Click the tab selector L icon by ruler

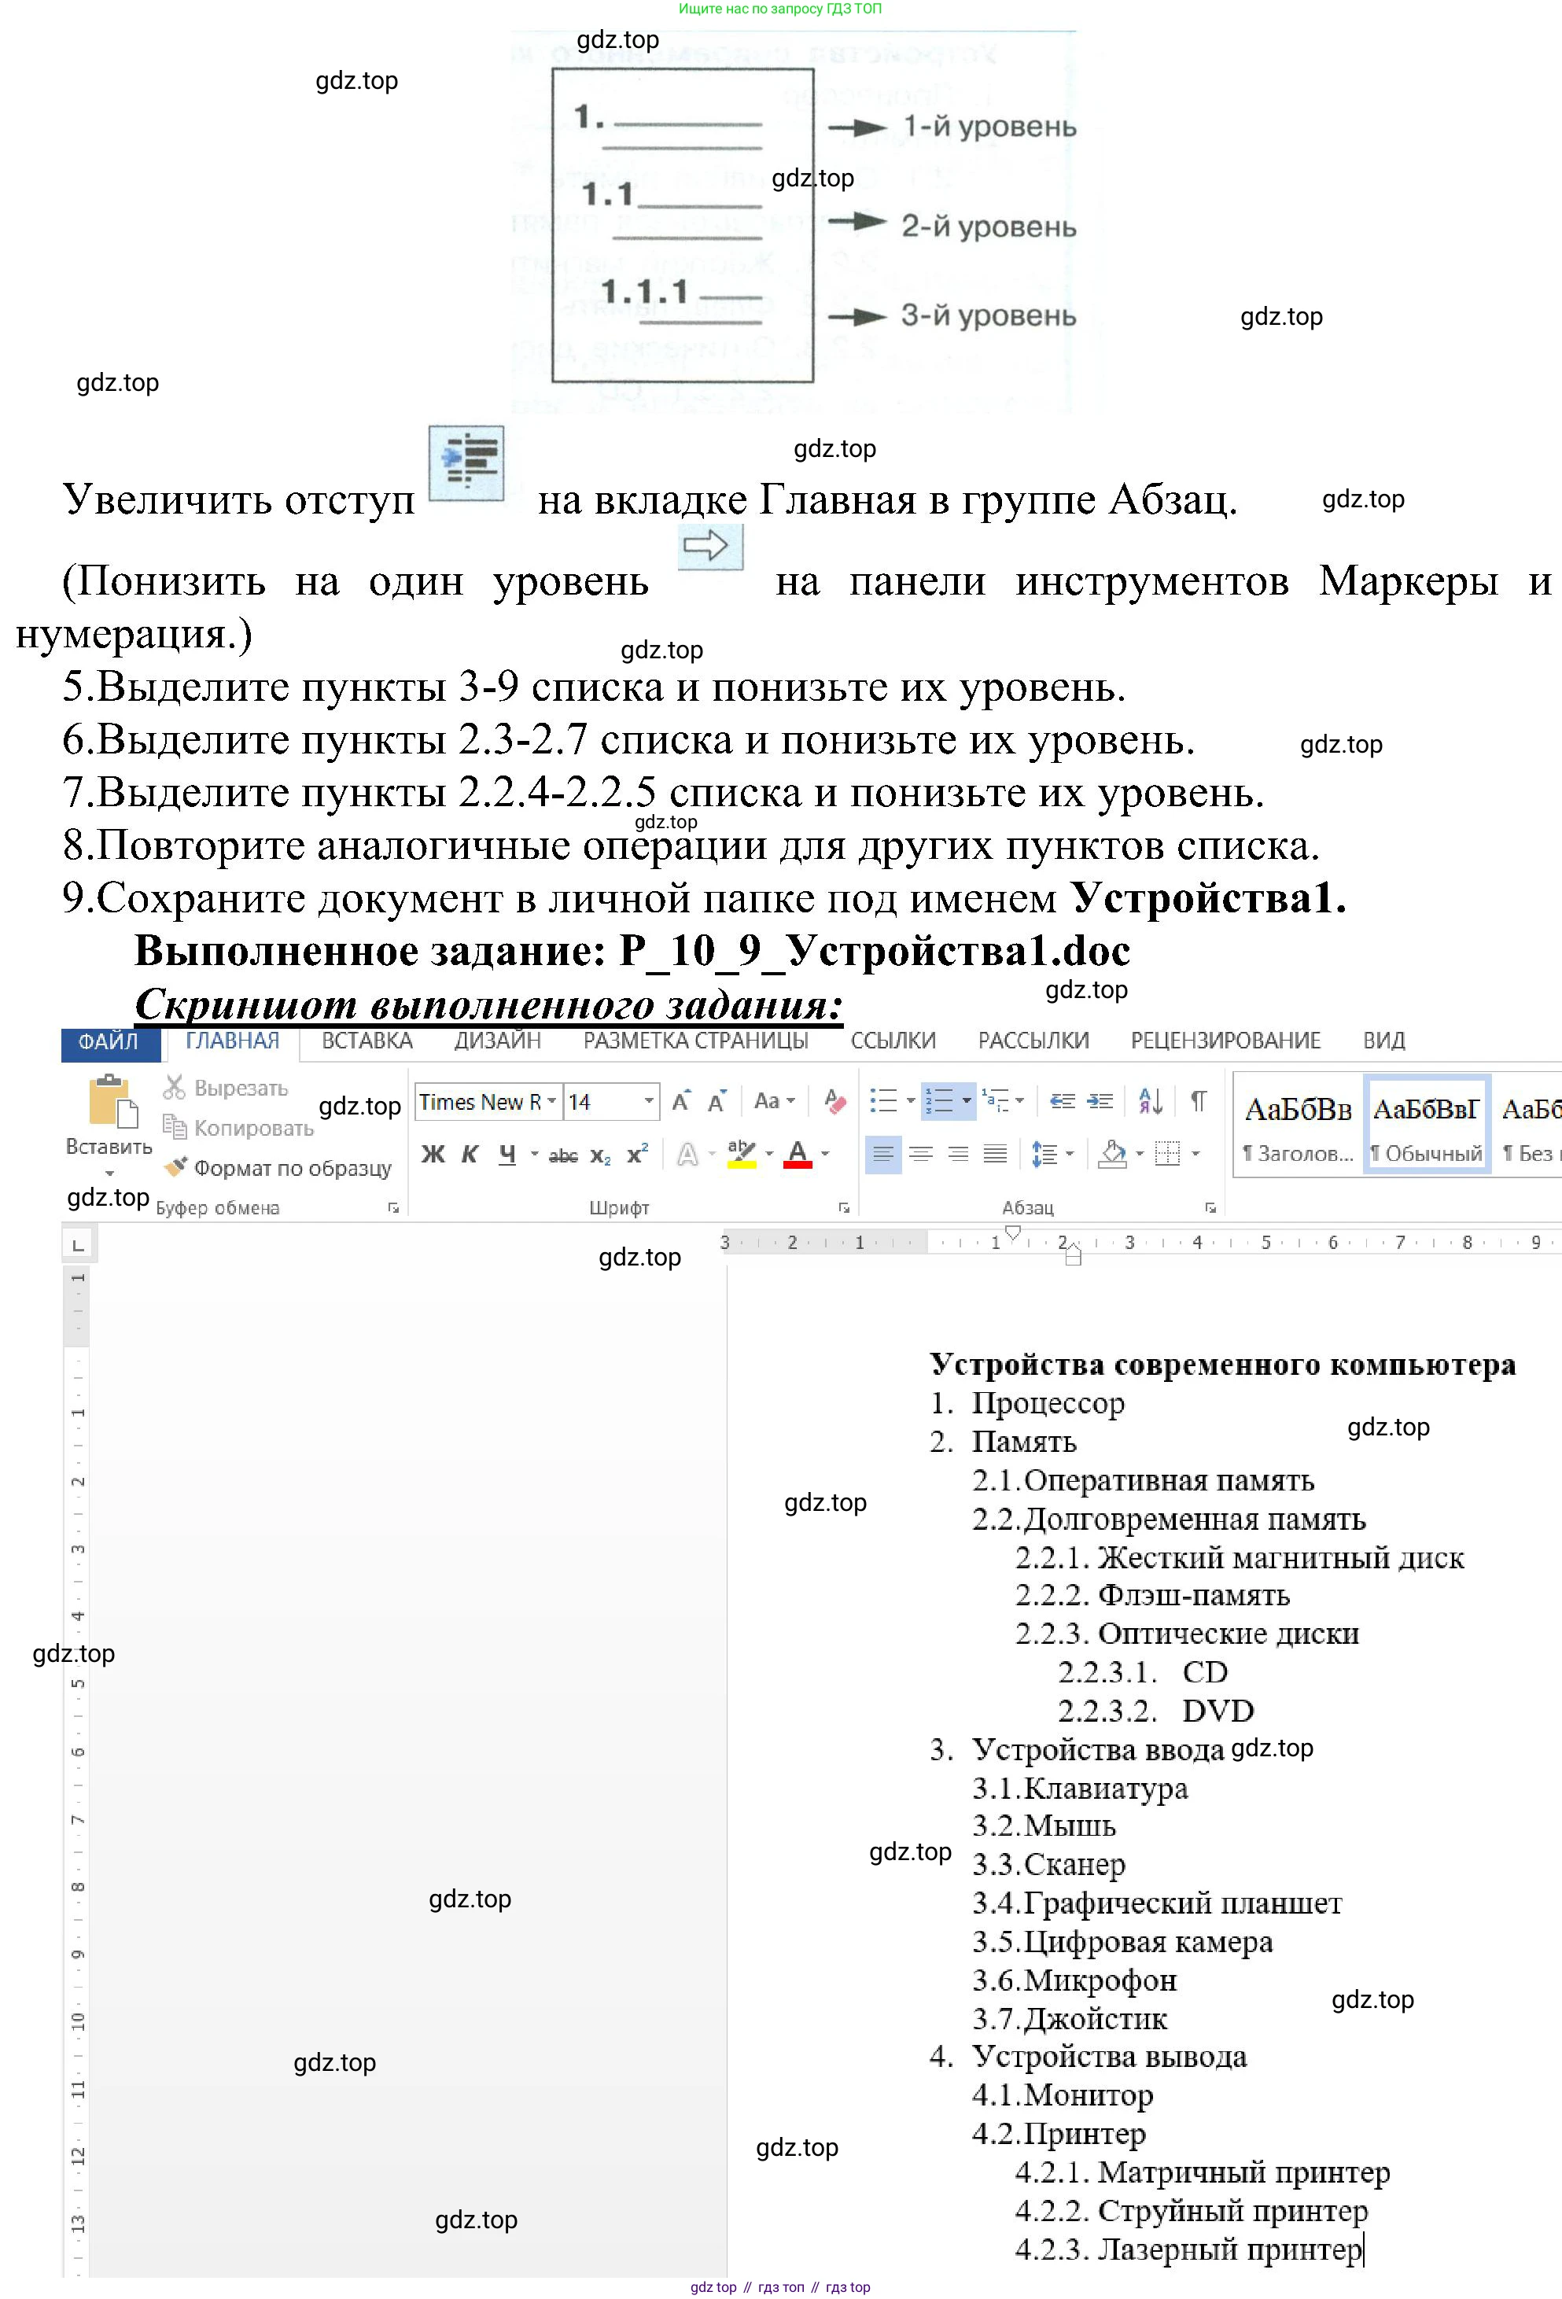[78, 1244]
